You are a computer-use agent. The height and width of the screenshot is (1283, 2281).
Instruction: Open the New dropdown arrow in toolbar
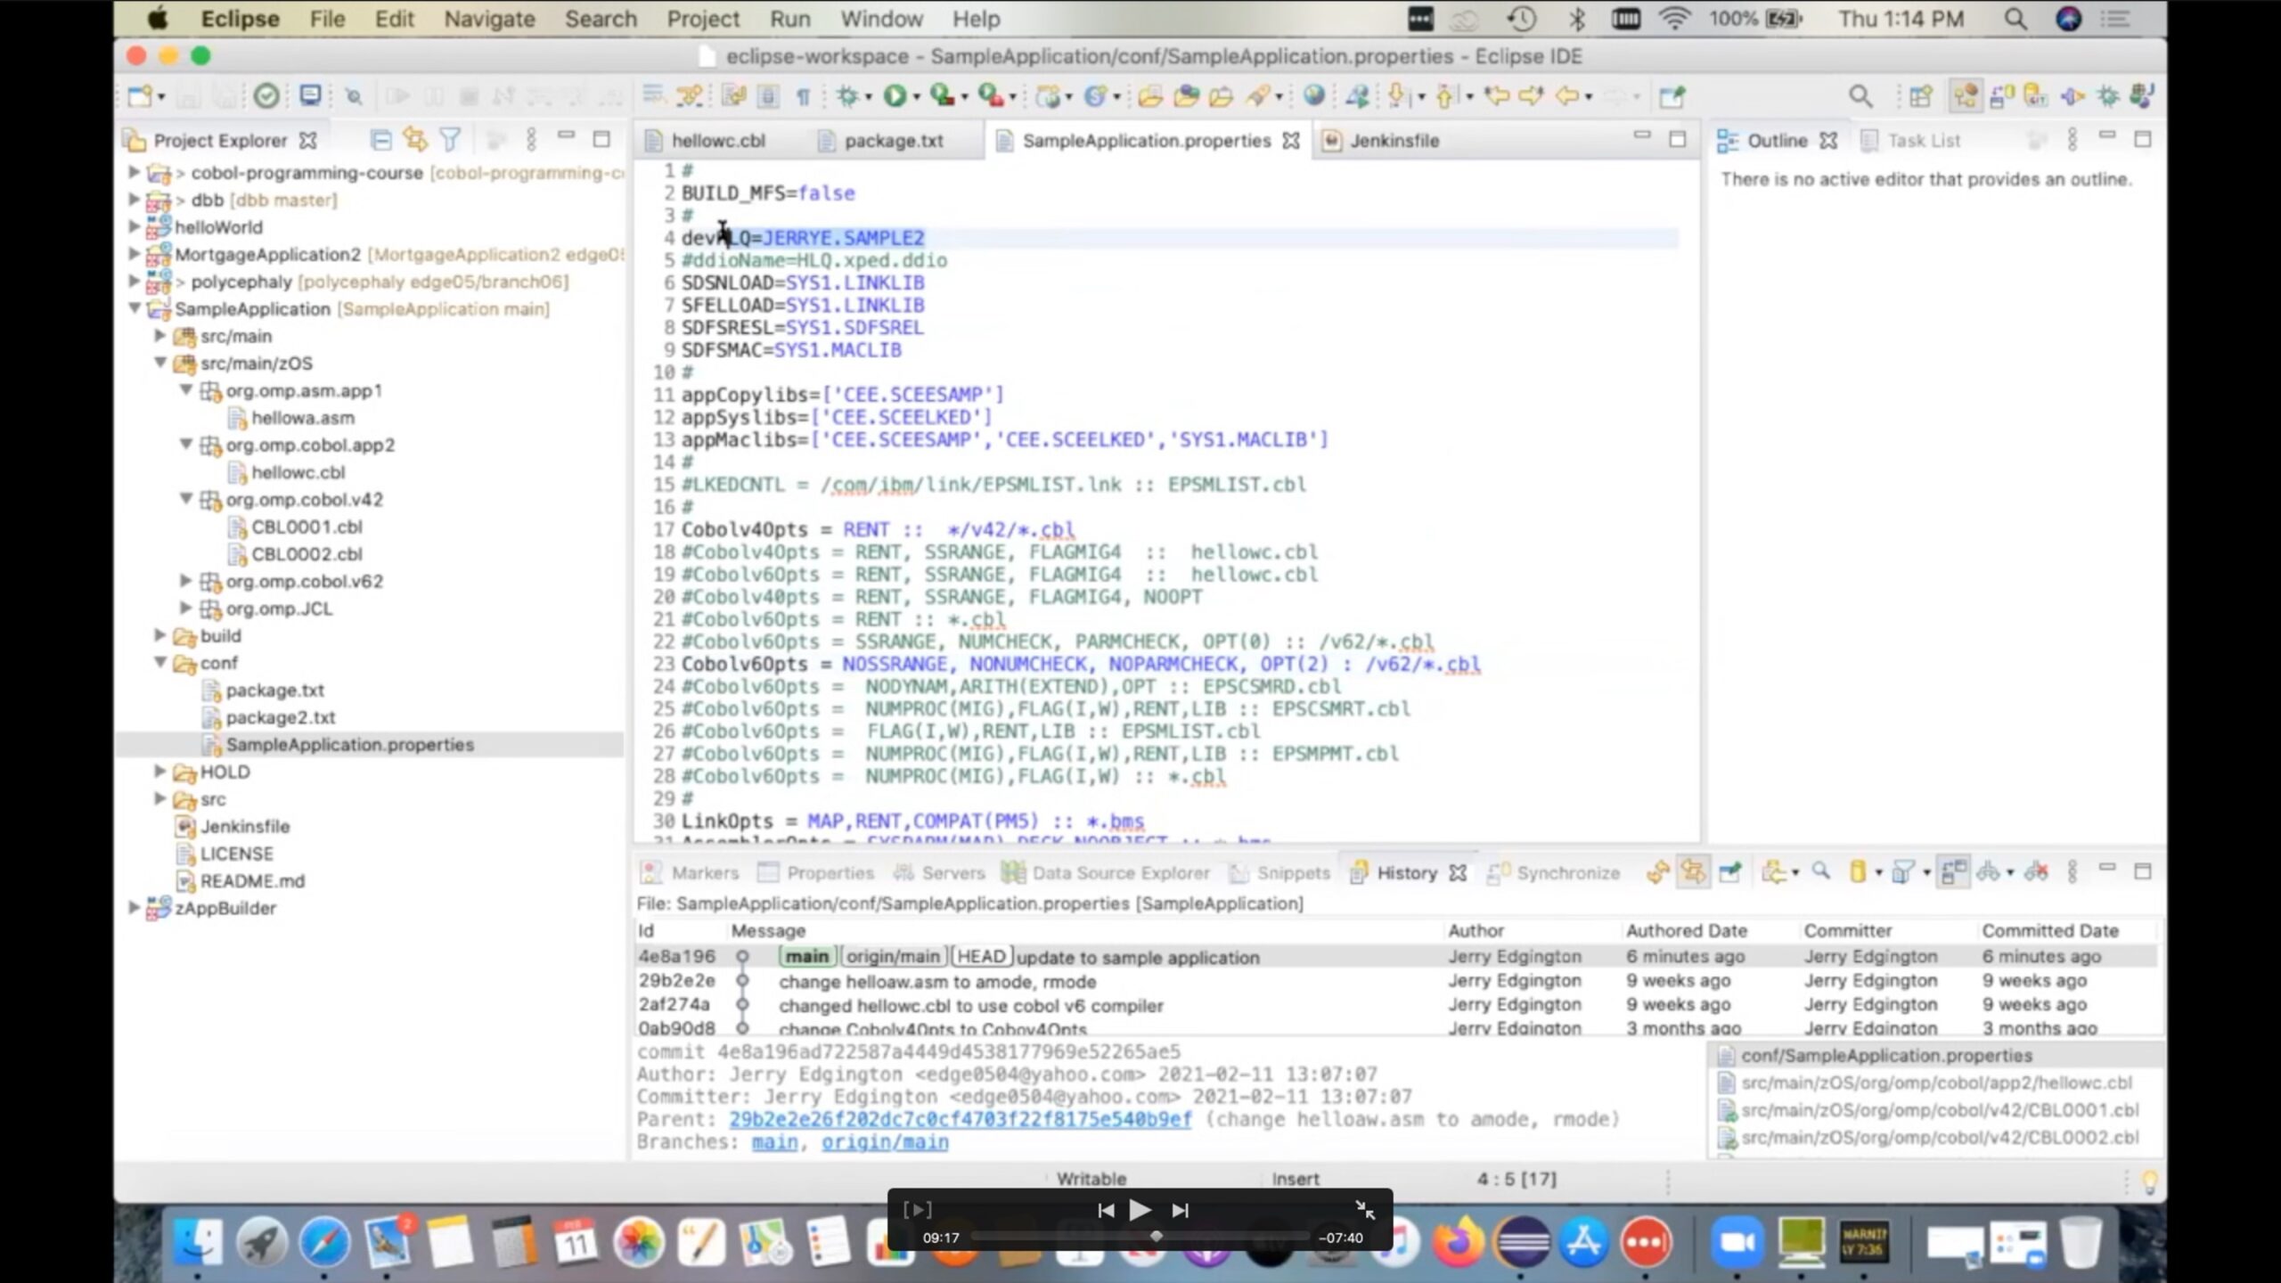pyautogui.click(x=161, y=97)
